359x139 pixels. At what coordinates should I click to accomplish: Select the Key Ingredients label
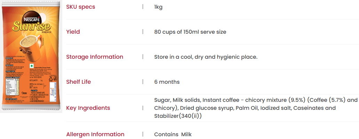click(x=88, y=108)
